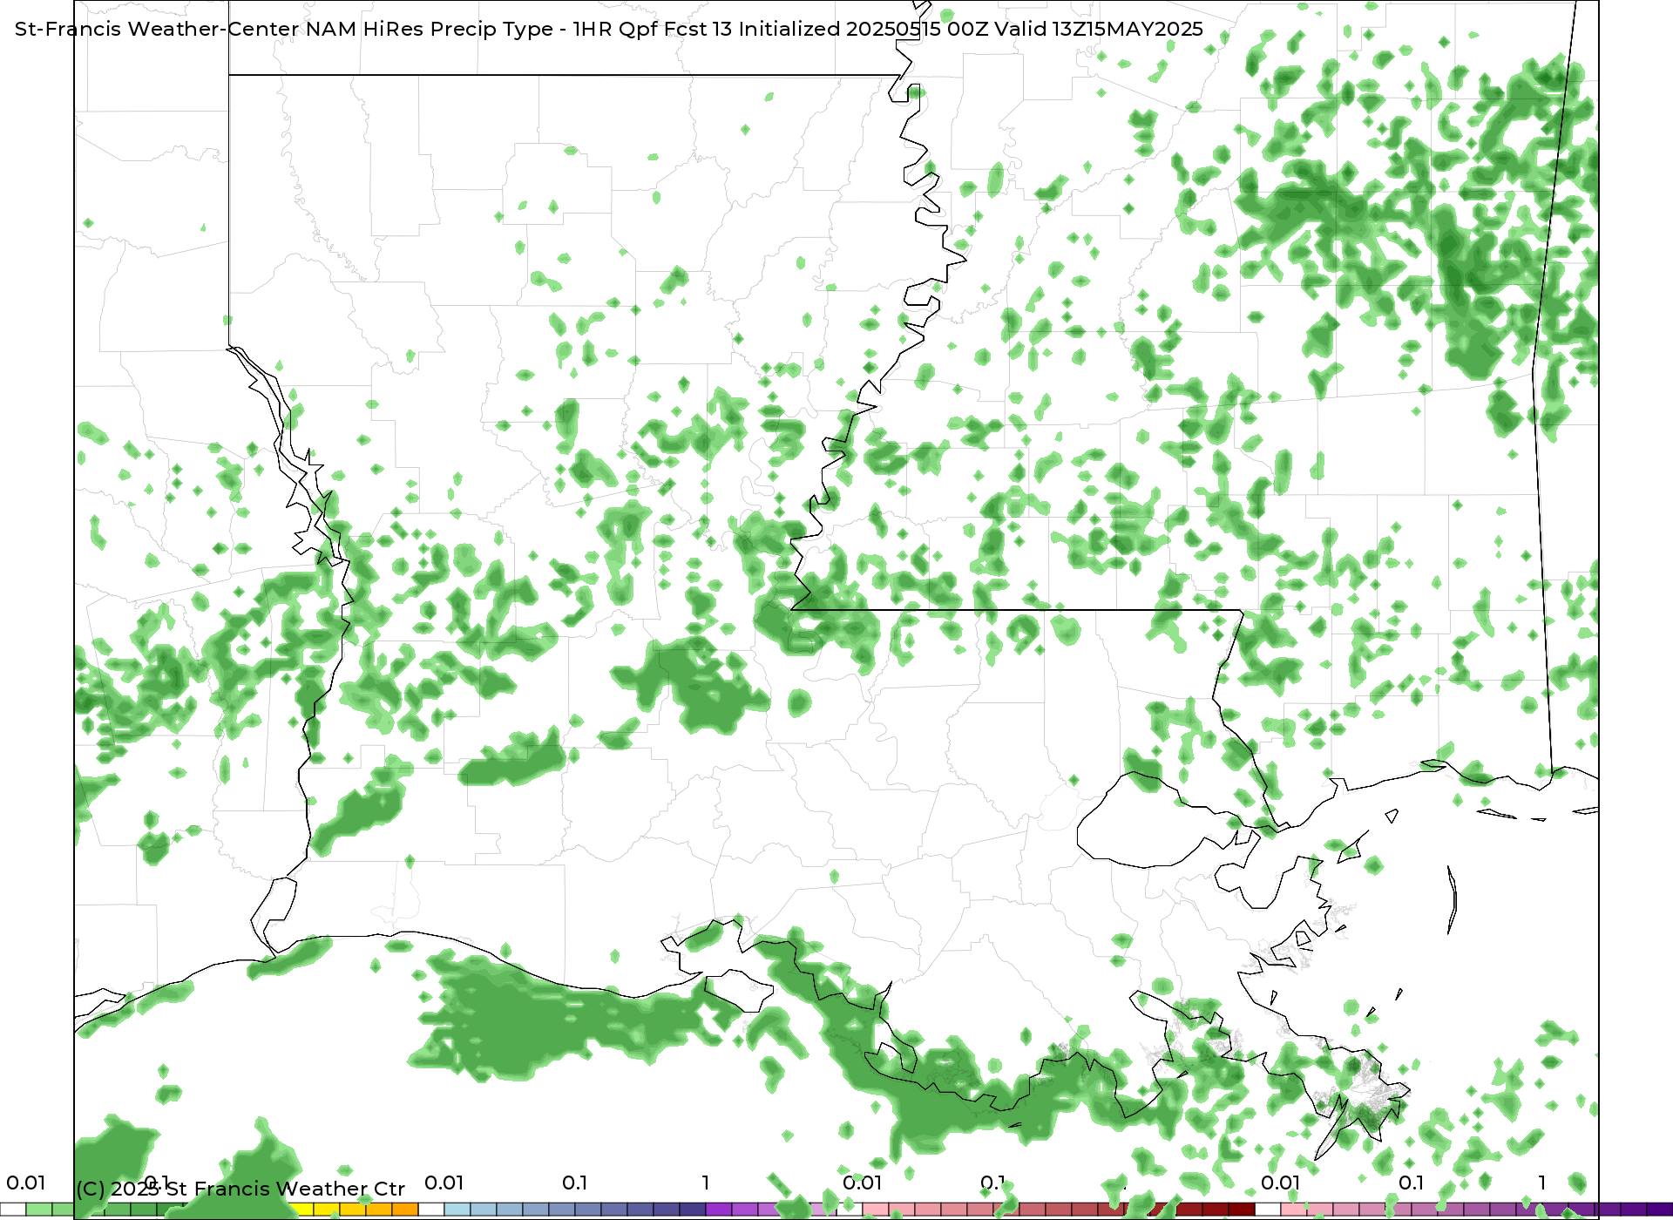Select the darkest maroon legend swatch
The height and width of the screenshot is (1220, 1673).
(x=1242, y=1209)
